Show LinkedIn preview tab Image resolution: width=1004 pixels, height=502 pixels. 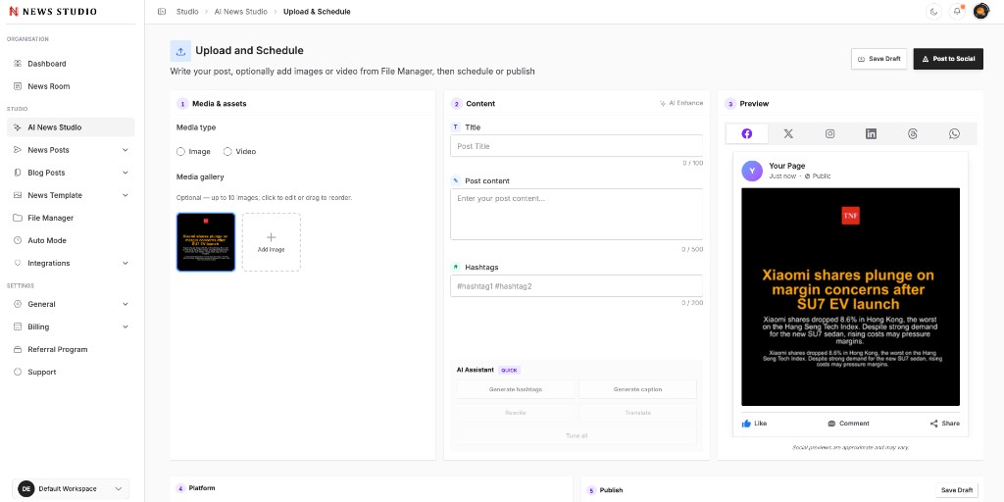871,133
